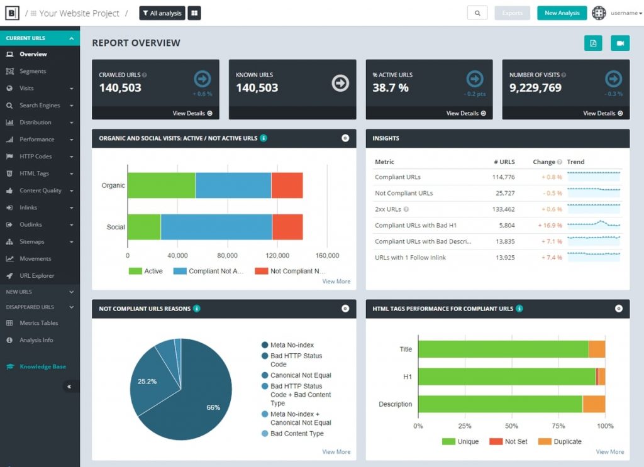
Task: Collapse the Current URLs section header
Action: (x=40, y=38)
